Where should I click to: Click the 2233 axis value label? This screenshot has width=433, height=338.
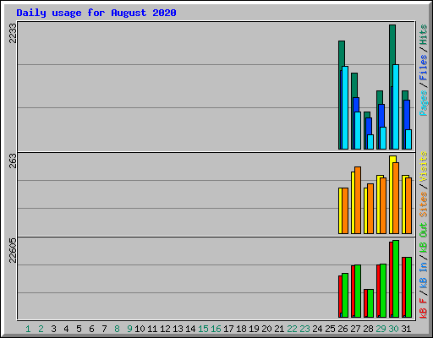(13, 33)
